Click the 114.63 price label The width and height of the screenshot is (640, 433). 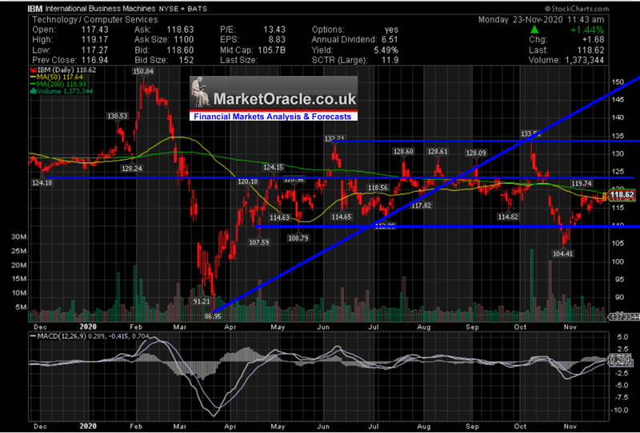(x=279, y=218)
